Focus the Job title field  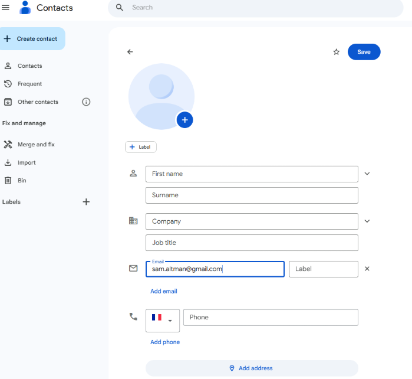pos(252,243)
